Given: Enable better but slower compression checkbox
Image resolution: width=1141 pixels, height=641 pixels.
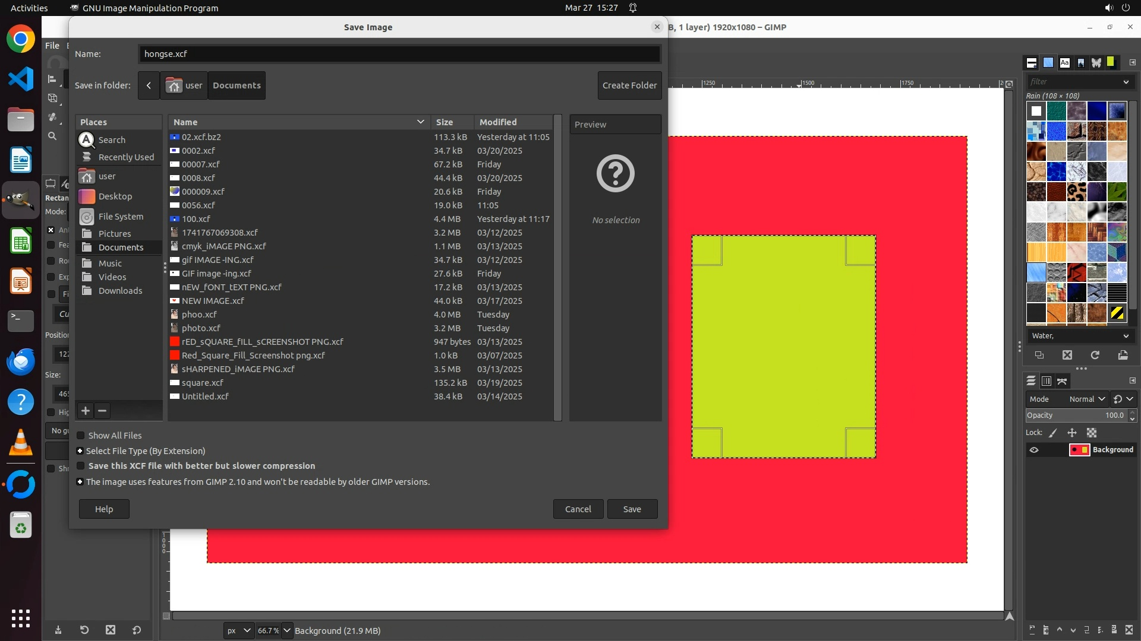Looking at the screenshot, I should 81,466.
